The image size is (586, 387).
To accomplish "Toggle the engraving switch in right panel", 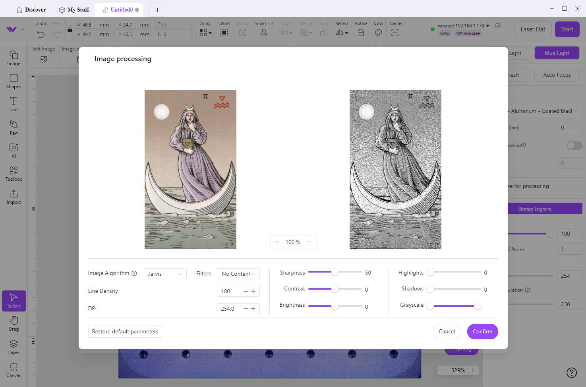I will pos(574,145).
